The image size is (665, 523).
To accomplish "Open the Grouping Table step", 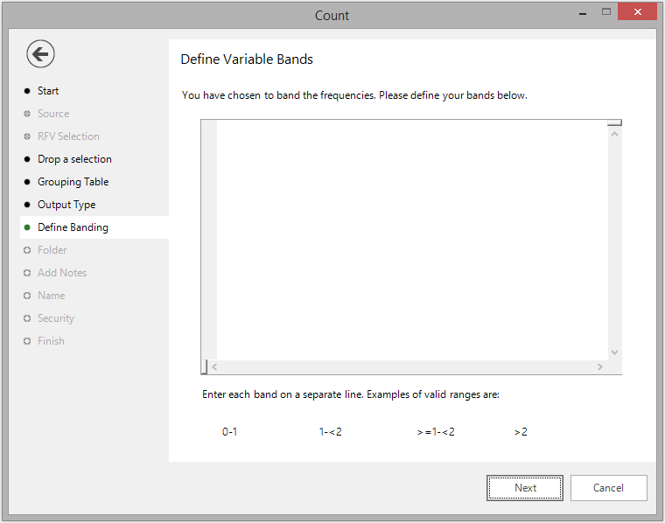I will pyautogui.click(x=73, y=182).
